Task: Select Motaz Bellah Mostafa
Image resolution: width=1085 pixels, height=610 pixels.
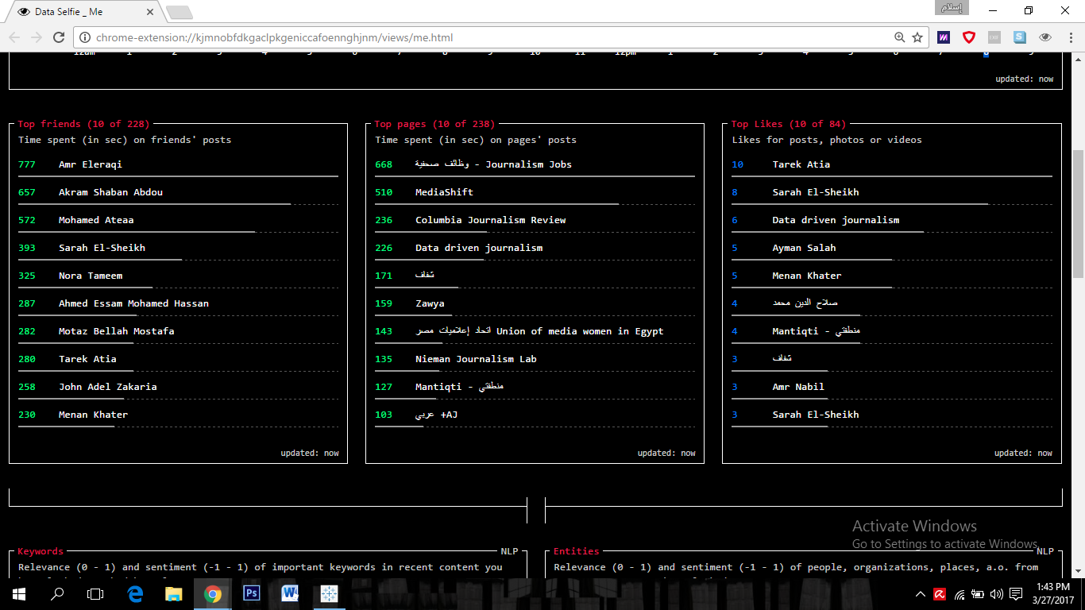Action: pyautogui.click(x=116, y=331)
